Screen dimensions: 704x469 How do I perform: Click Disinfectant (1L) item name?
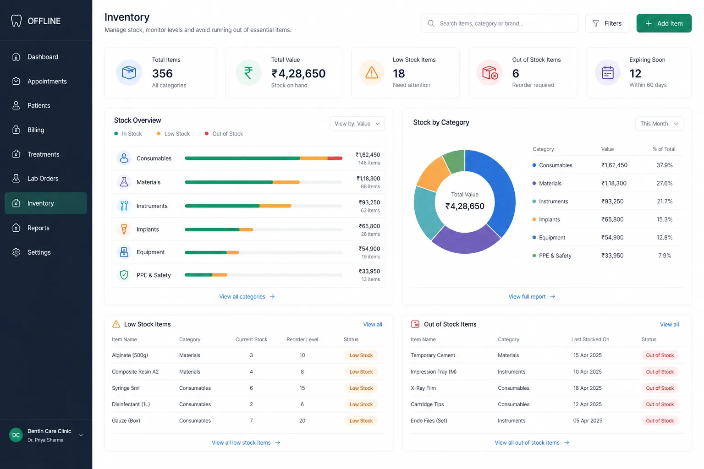131,404
